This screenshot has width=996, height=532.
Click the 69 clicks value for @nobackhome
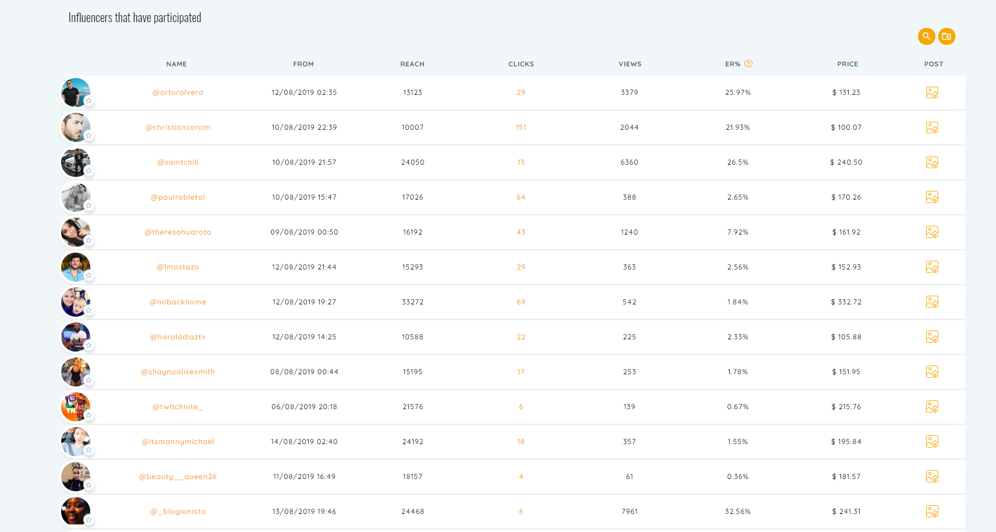point(521,302)
